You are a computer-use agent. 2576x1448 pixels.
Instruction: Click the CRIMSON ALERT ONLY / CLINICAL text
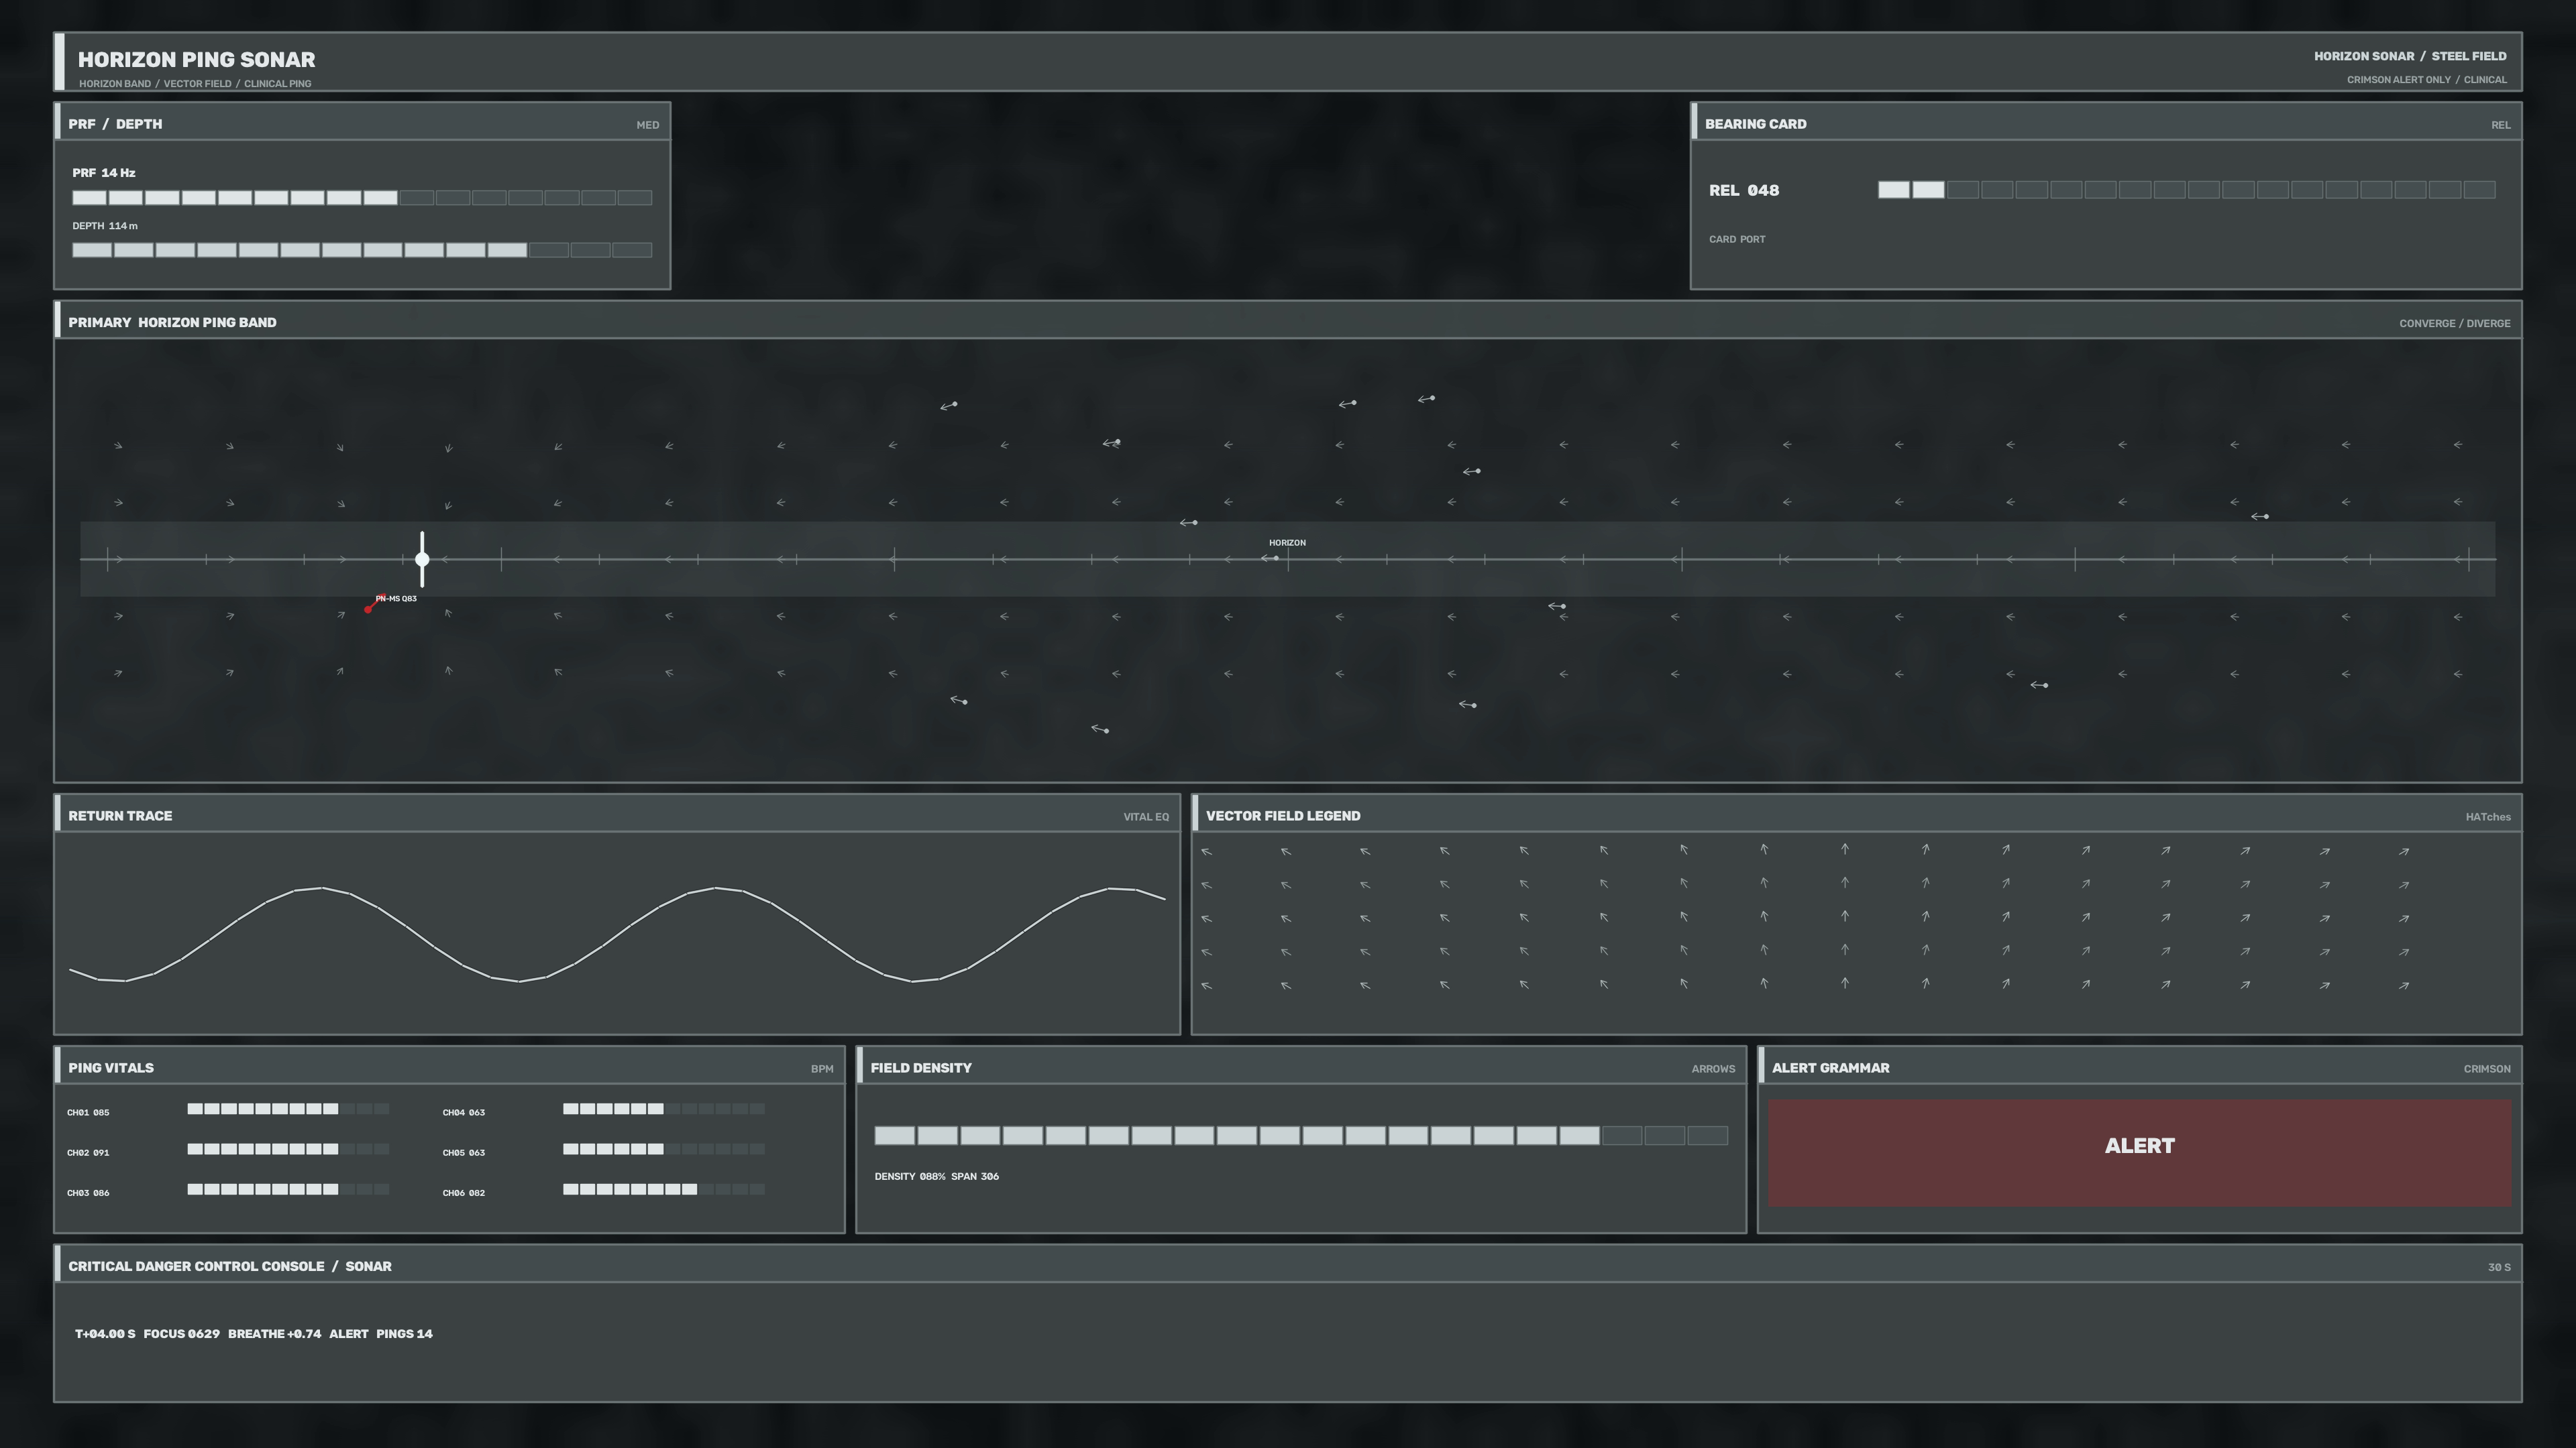[2427, 80]
